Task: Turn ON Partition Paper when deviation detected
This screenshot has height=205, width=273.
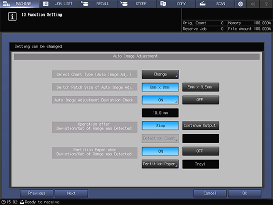Action: 160,151
